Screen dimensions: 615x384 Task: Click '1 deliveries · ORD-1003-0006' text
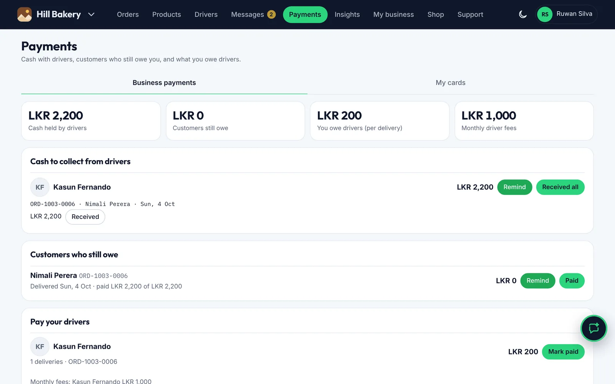point(74,362)
